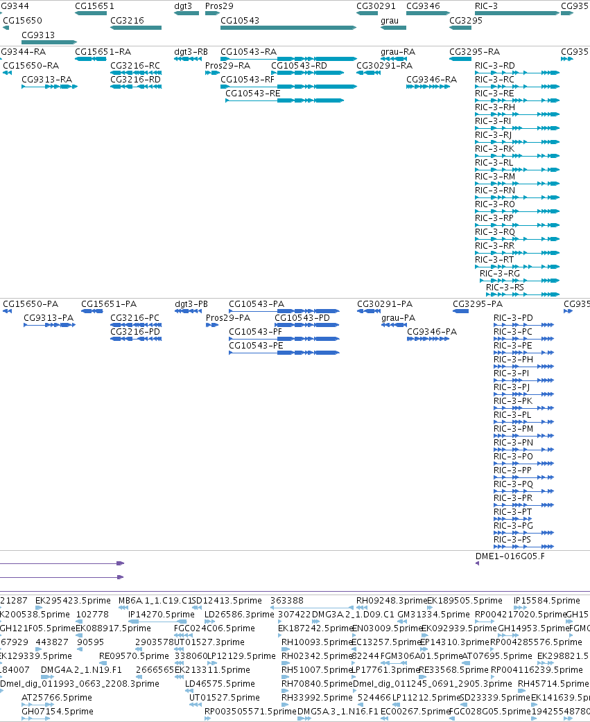
Task: Click protein CG9313-PA
Action: point(49,318)
